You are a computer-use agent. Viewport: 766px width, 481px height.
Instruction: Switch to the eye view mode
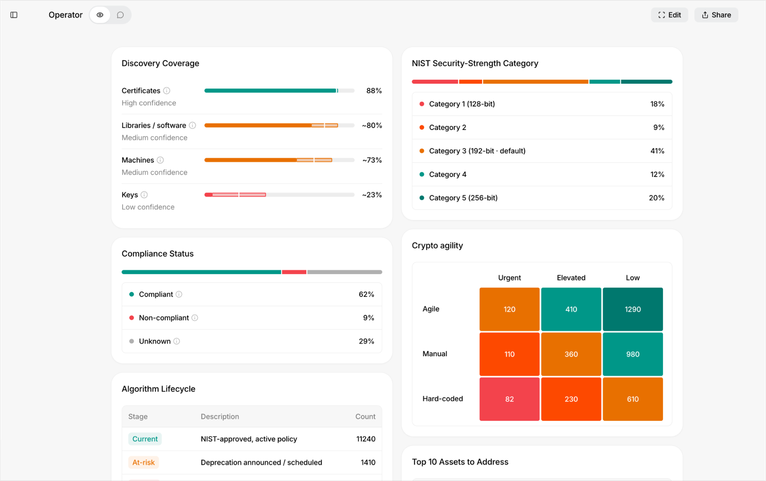tap(100, 15)
